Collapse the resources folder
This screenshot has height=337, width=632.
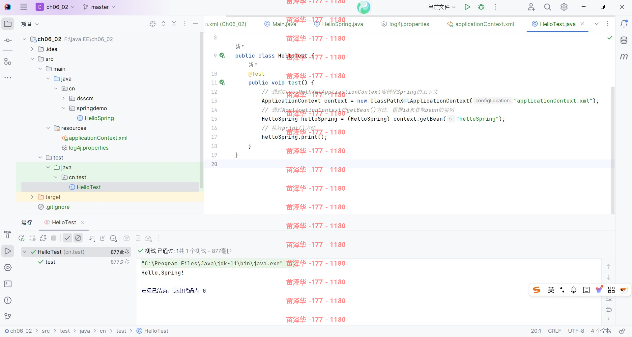pyautogui.click(x=48, y=128)
